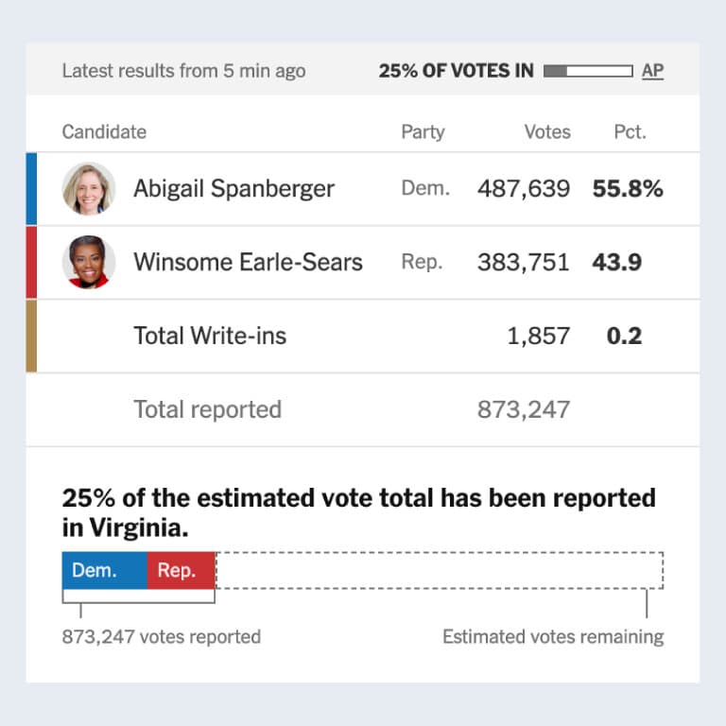
Task: Select the red Rep. bar segment
Action: pos(181,571)
